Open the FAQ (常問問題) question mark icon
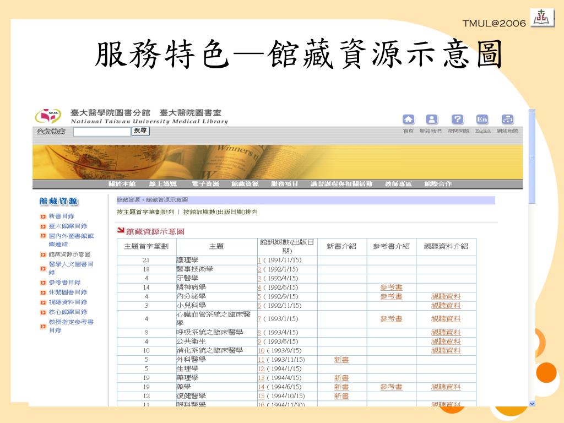This screenshot has height=423, width=564. coord(458,120)
